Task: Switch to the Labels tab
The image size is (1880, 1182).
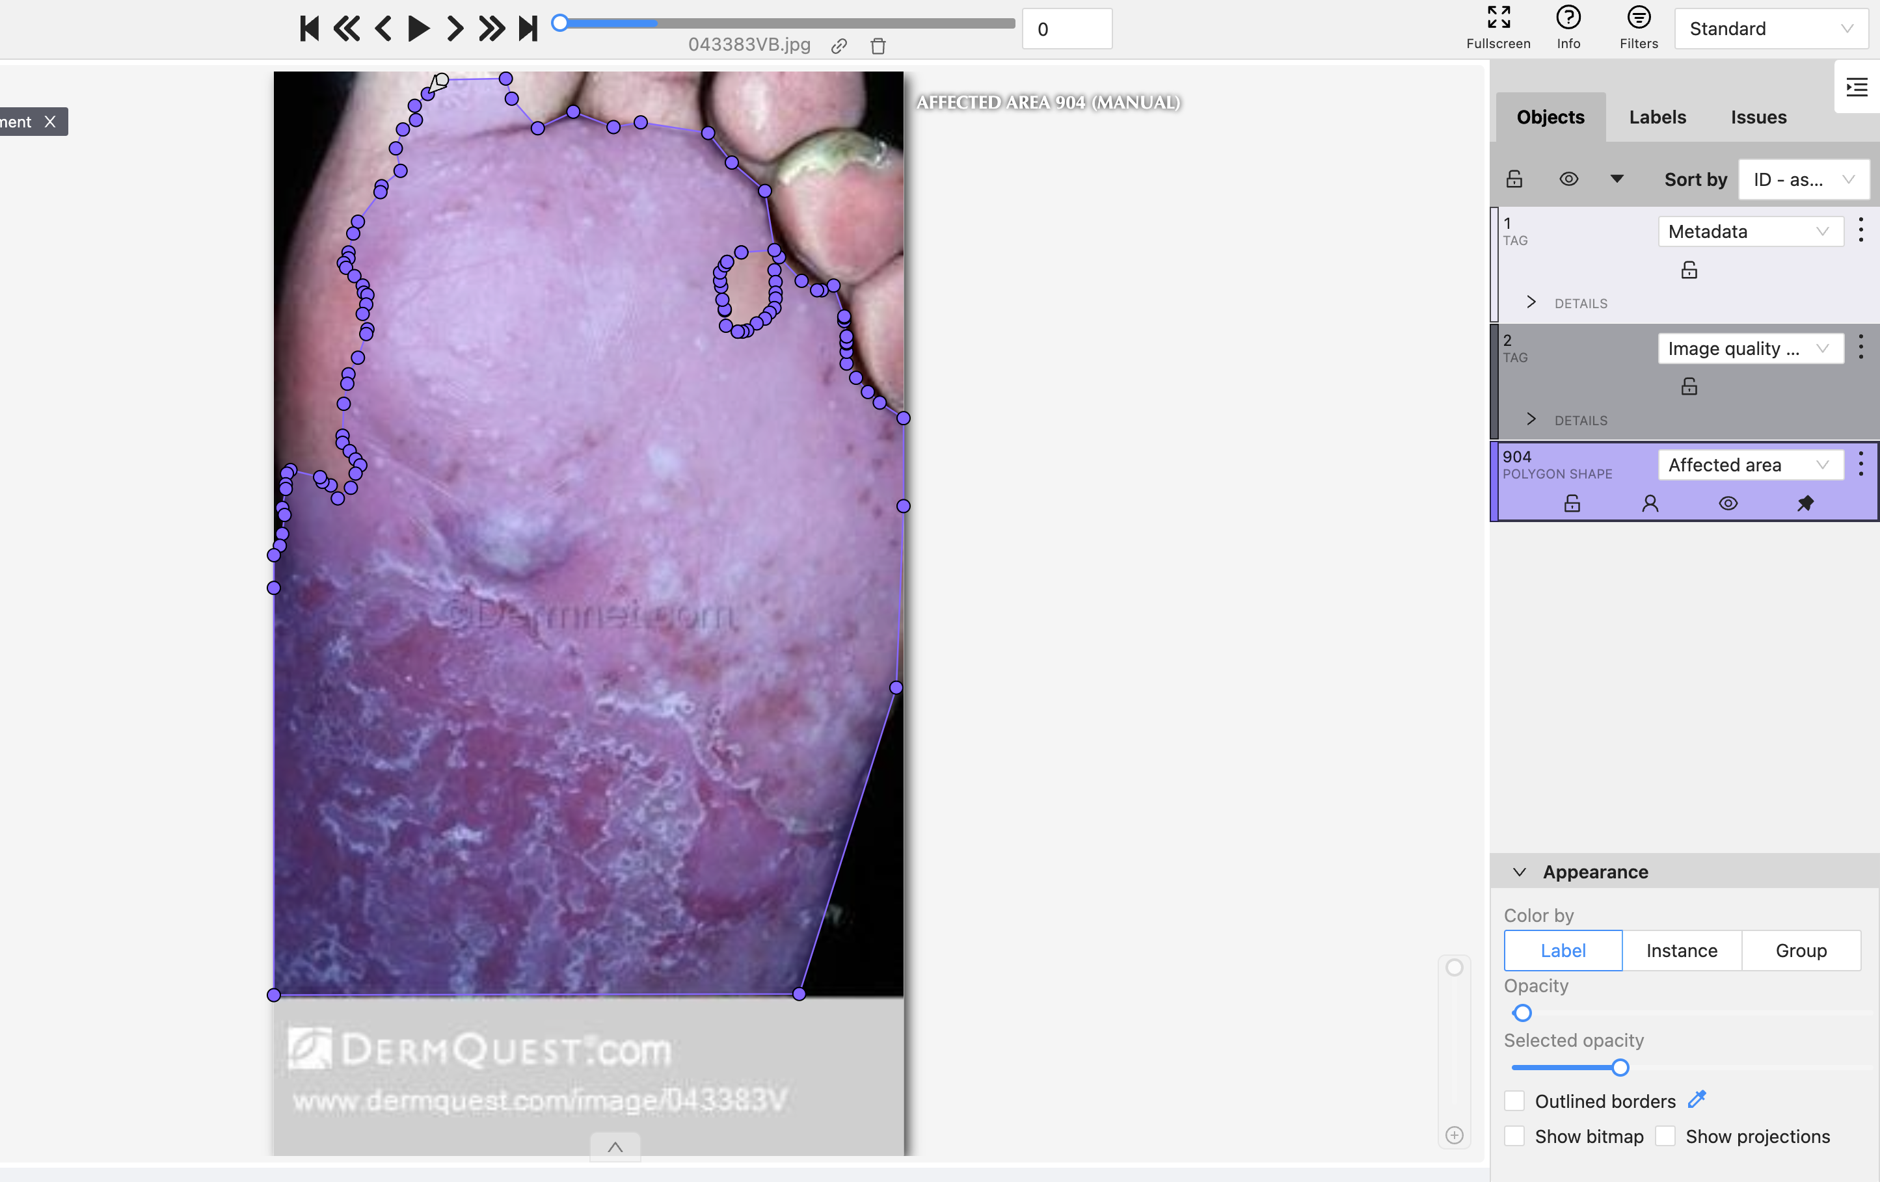Action: point(1657,117)
